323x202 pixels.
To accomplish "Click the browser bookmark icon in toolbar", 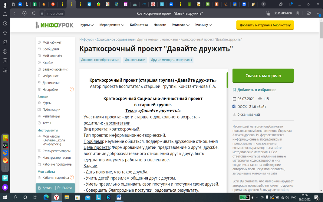I will 298,13.
